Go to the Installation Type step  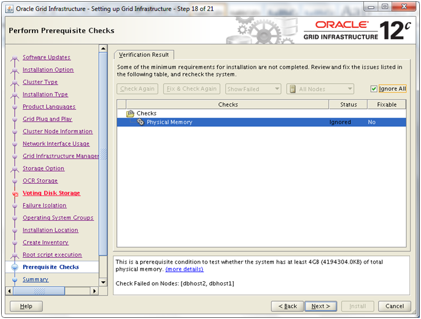point(45,94)
